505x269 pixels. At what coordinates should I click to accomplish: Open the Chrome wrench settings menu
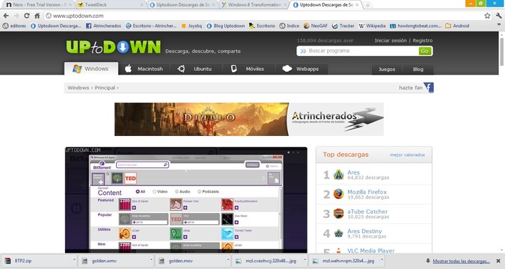point(498,16)
